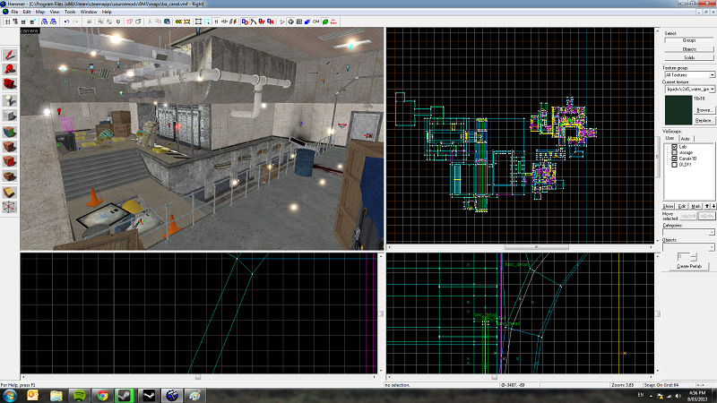Click the Hide Unselected Objects icon
The image size is (717, 403).
(138, 21)
